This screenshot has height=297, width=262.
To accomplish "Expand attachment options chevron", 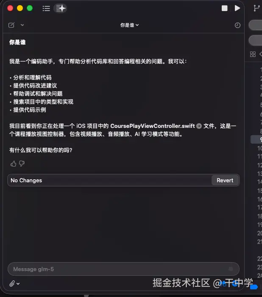I will (x=18, y=284).
